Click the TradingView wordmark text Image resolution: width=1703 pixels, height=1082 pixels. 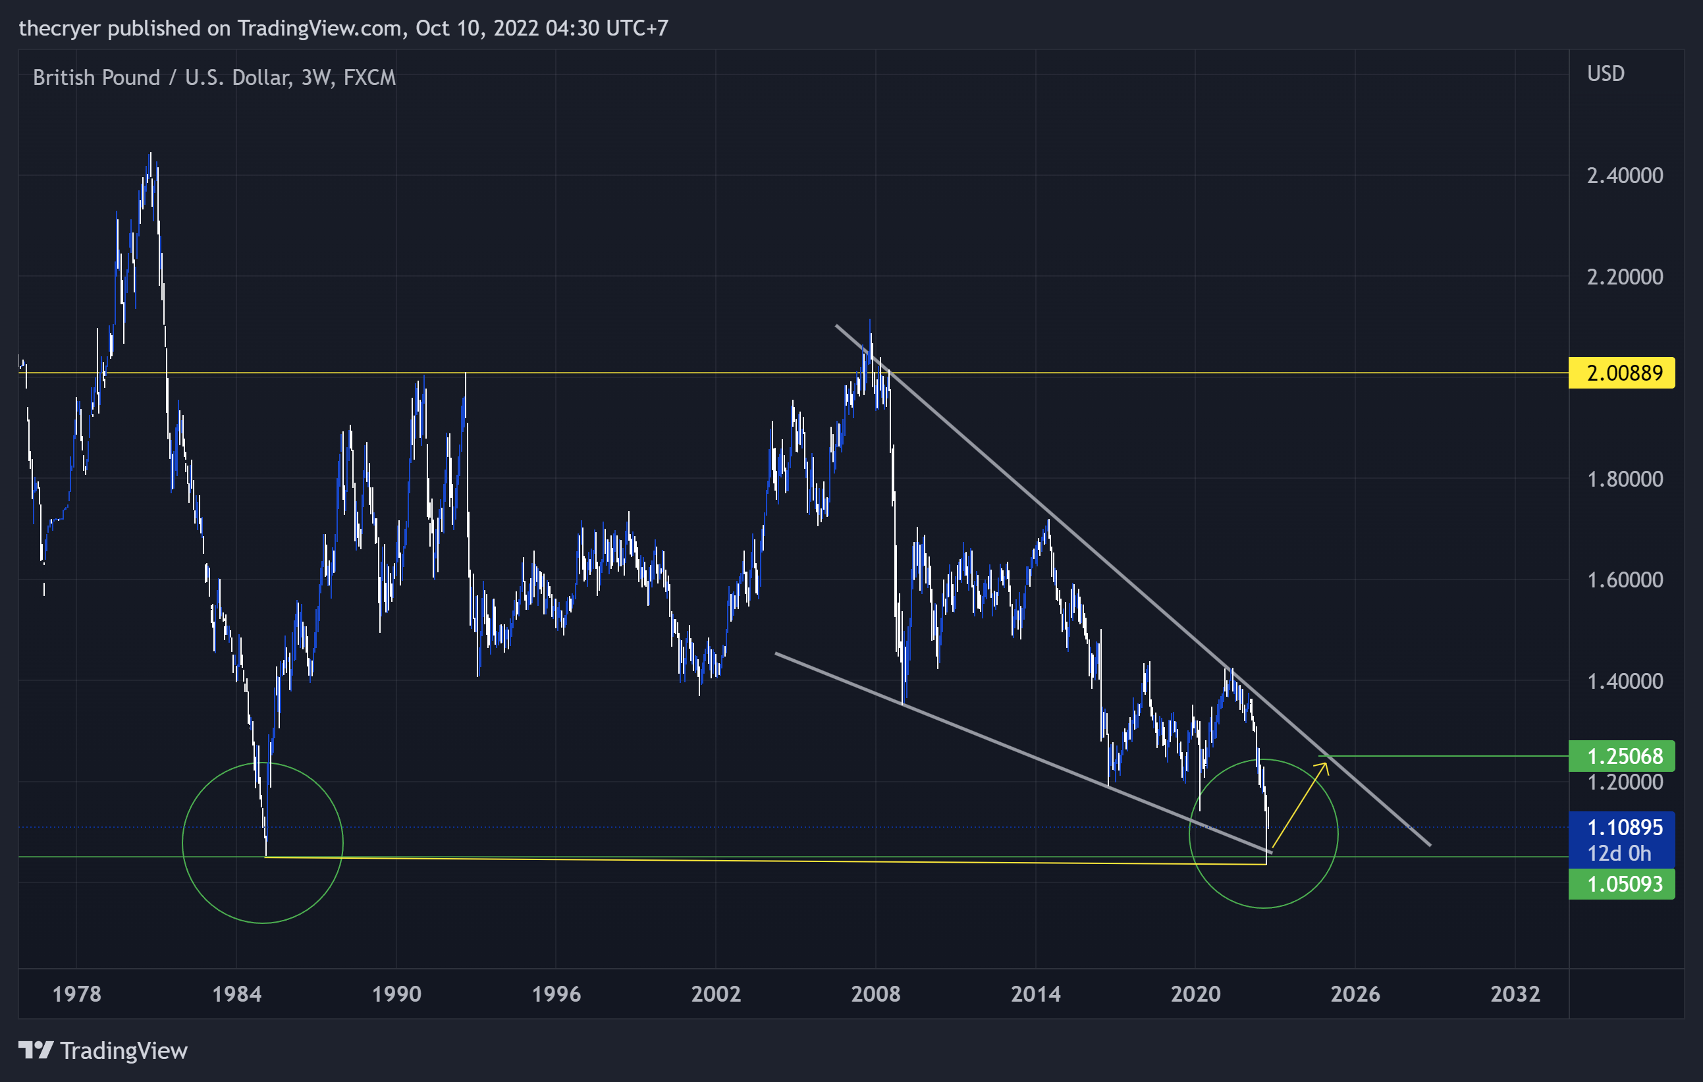[124, 1051]
